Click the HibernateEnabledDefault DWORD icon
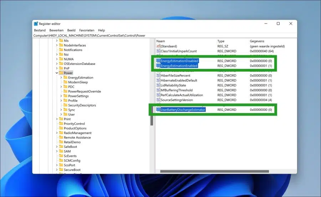This screenshot has width=321, height=197. tap(158, 81)
